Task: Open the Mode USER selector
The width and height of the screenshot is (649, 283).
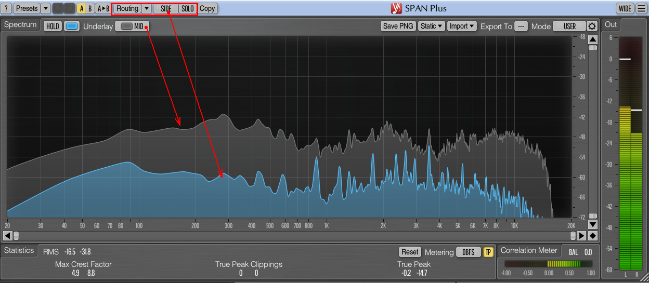Action: 569,26
